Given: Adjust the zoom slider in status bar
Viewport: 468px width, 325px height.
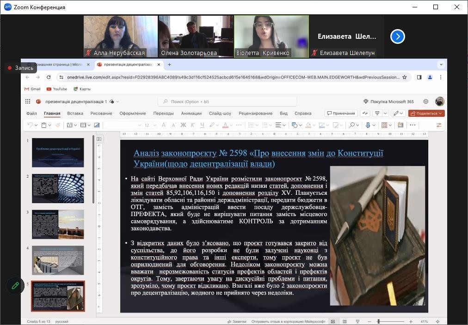Looking at the screenshot, I should 378,321.
